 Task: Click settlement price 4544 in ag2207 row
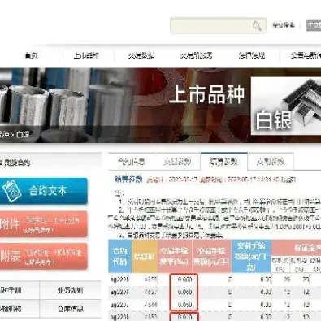(151, 305)
